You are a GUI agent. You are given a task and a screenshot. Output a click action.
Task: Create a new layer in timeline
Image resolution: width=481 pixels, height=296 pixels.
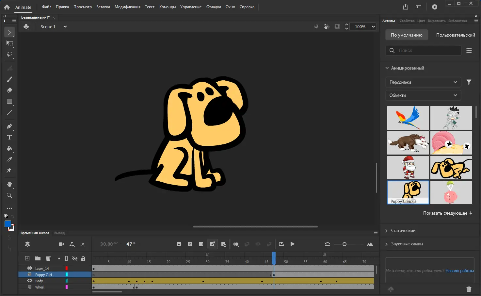click(x=27, y=258)
